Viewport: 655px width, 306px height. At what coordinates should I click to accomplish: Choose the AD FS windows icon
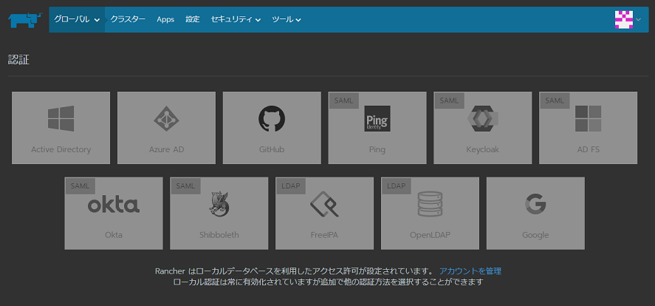[588, 118]
